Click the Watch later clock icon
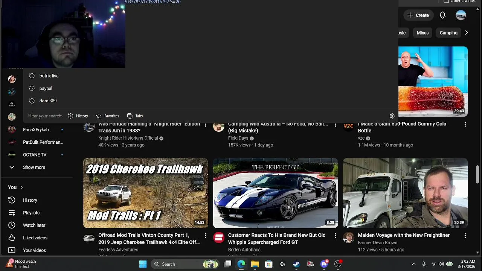Screen dimensions: 482x271 coord(12,225)
